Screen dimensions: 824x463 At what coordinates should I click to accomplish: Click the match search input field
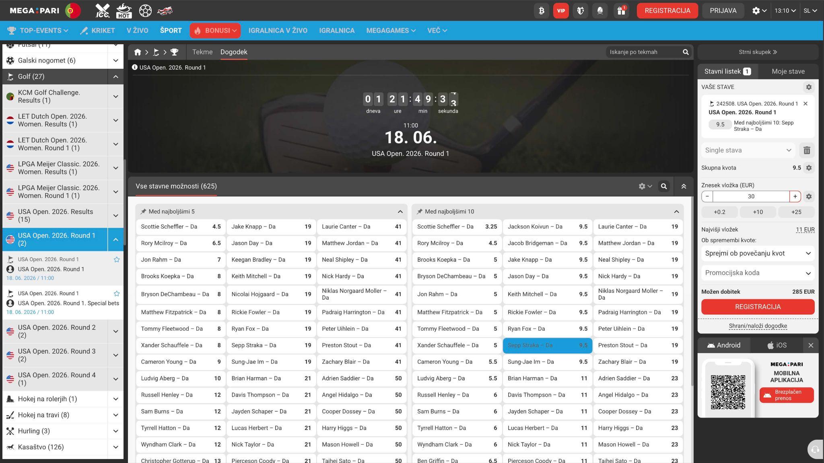pyautogui.click(x=644, y=52)
